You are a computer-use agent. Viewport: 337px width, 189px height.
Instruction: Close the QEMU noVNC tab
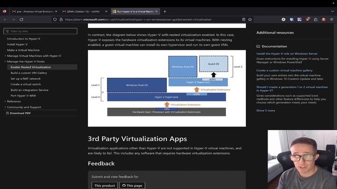click(x=106, y=12)
